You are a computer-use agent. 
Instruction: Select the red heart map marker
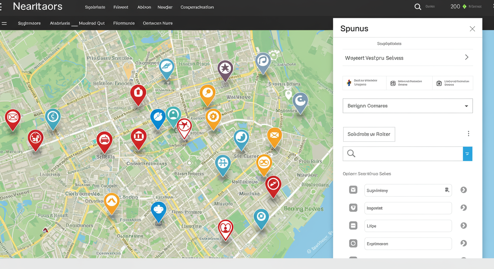pos(226,228)
